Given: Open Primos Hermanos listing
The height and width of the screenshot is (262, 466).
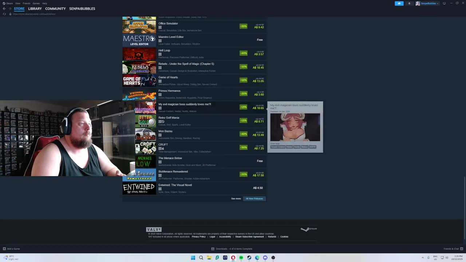Looking at the screenshot, I should pos(194,94).
